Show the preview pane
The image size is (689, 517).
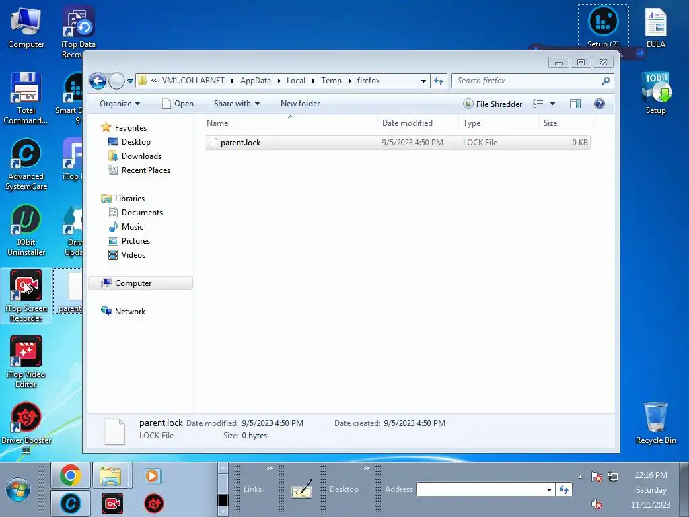pos(575,104)
